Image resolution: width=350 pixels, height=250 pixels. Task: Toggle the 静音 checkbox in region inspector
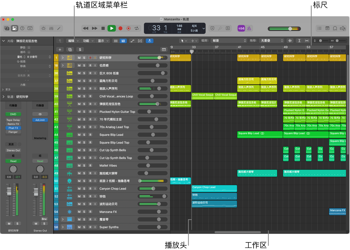click(x=29, y=47)
